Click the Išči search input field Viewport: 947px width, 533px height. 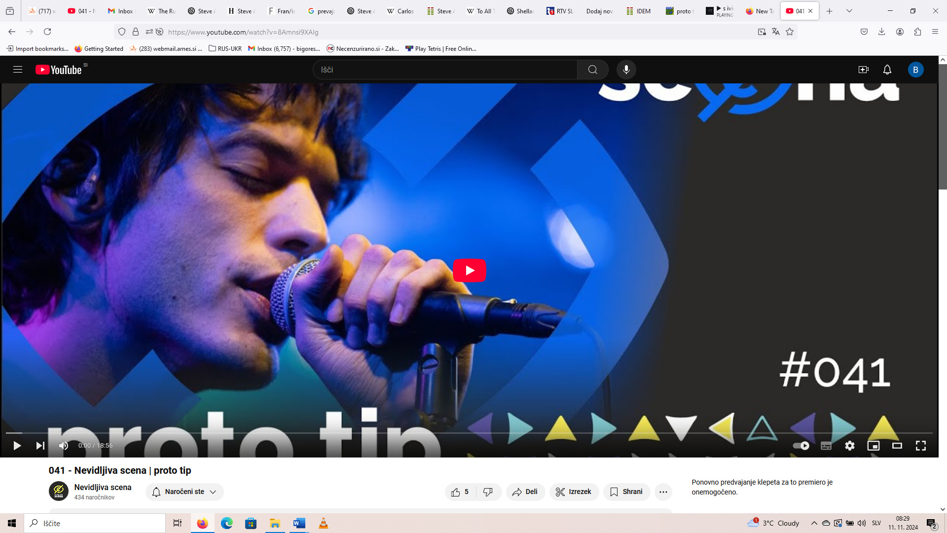tap(444, 70)
